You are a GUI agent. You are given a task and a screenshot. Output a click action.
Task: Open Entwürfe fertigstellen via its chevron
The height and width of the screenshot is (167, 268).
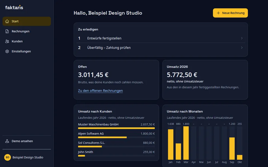[242, 38]
